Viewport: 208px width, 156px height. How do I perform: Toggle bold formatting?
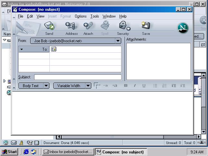click(x=126, y=85)
